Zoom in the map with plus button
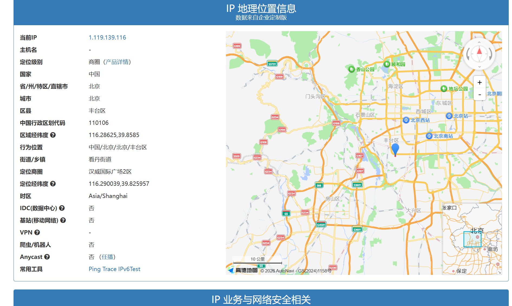The width and height of the screenshot is (512, 306). coord(480,82)
